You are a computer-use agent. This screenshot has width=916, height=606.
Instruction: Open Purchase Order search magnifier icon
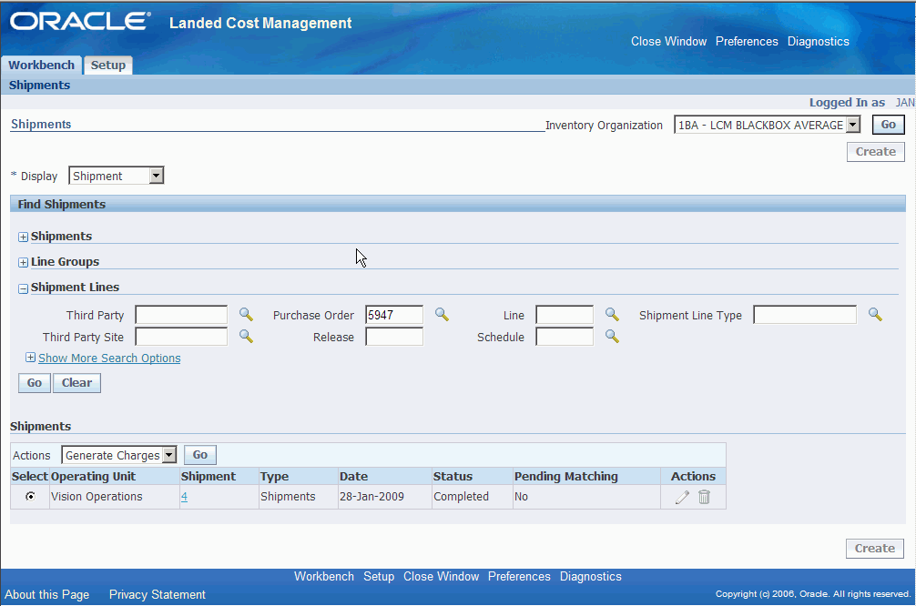tap(442, 315)
